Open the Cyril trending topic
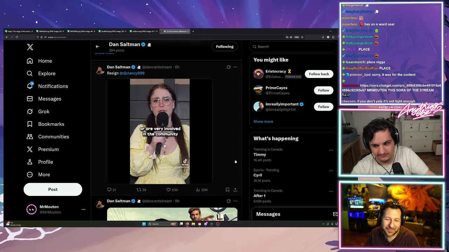The image size is (449, 252). 258,175
